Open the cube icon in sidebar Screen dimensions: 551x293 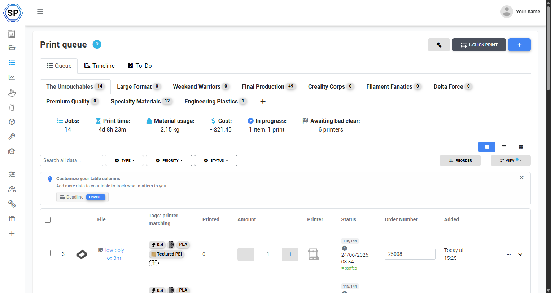tap(12, 122)
